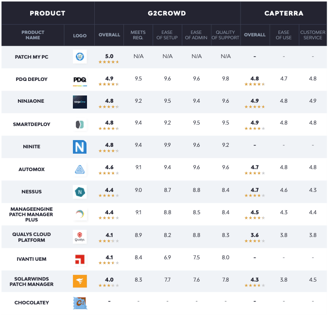Click Capterra stars for SolarWinds Patch Manager
The width and height of the screenshot is (329, 316).
[x=255, y=285]
